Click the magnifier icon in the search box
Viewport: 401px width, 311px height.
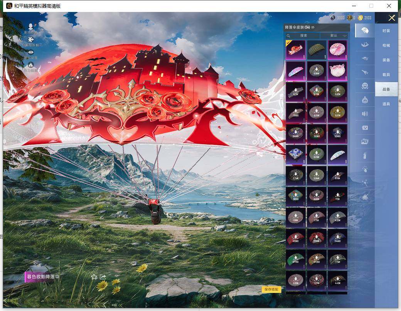click(288, 36)
